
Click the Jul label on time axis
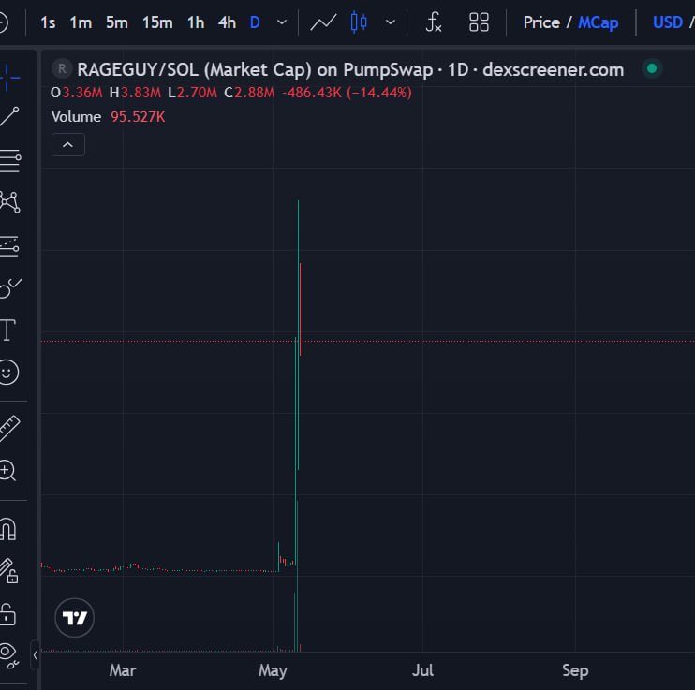coord(422,670)
